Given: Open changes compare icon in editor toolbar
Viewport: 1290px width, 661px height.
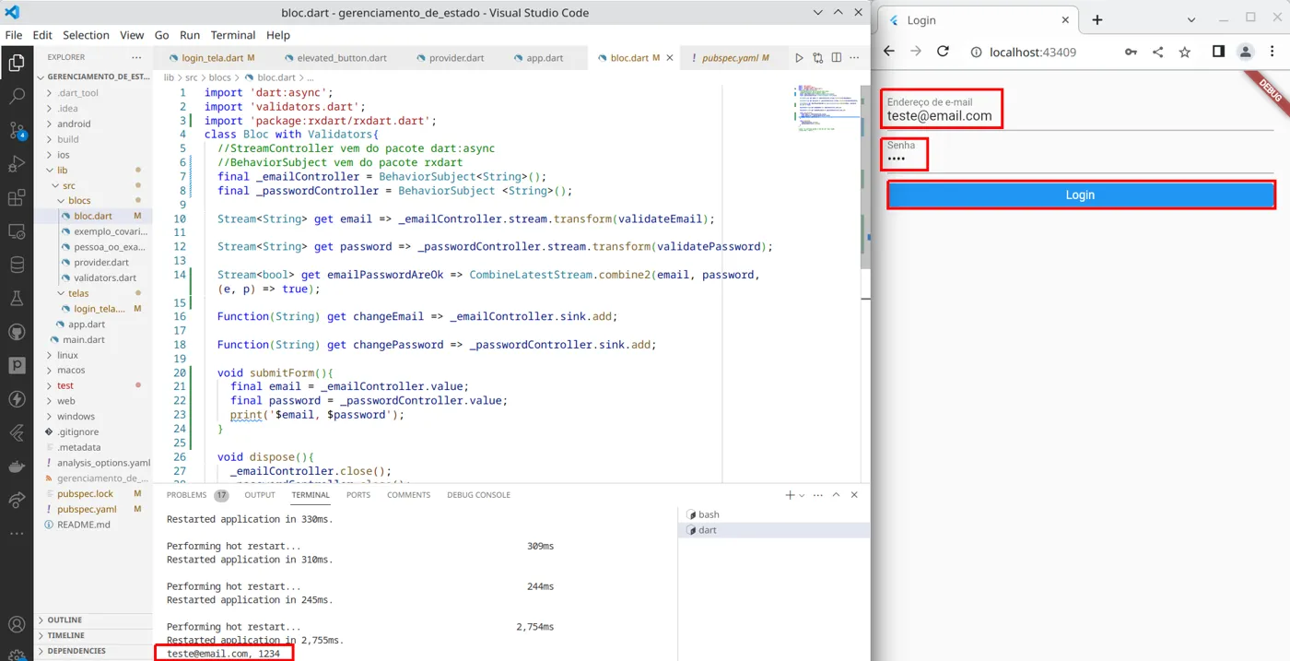Looking at the screenshot, I should (x=817, y=58).
